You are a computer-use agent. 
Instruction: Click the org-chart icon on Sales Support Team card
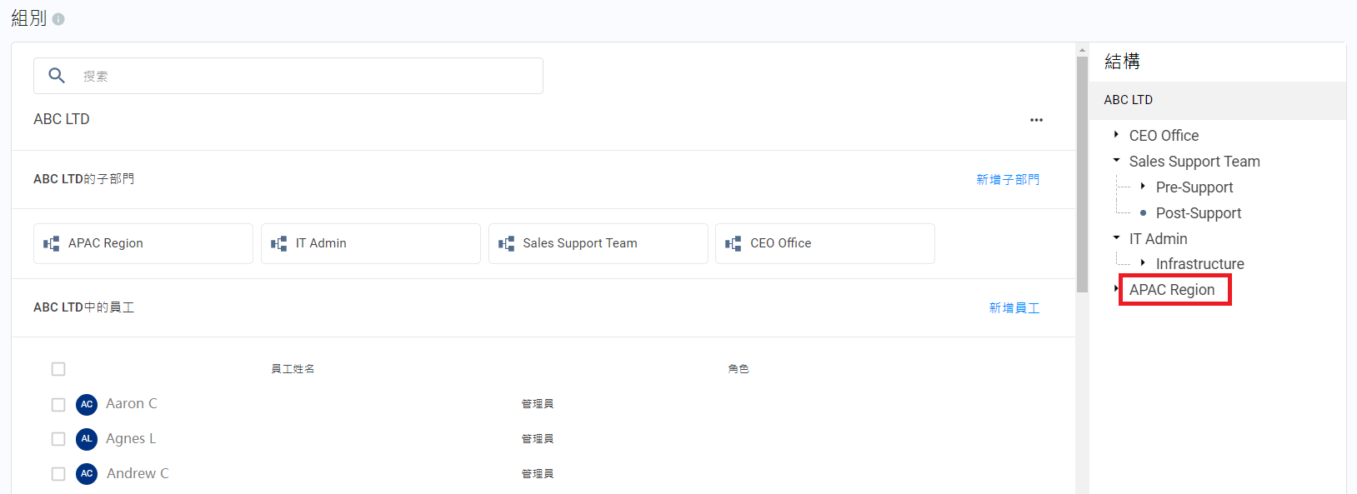click(507, 243)
